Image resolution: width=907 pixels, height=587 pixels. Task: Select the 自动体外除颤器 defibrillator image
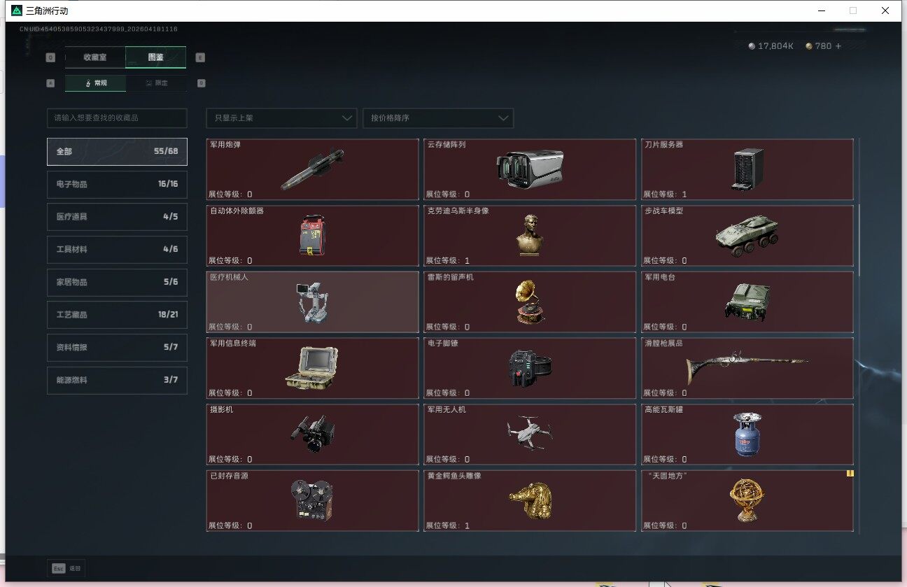[312, 235]
